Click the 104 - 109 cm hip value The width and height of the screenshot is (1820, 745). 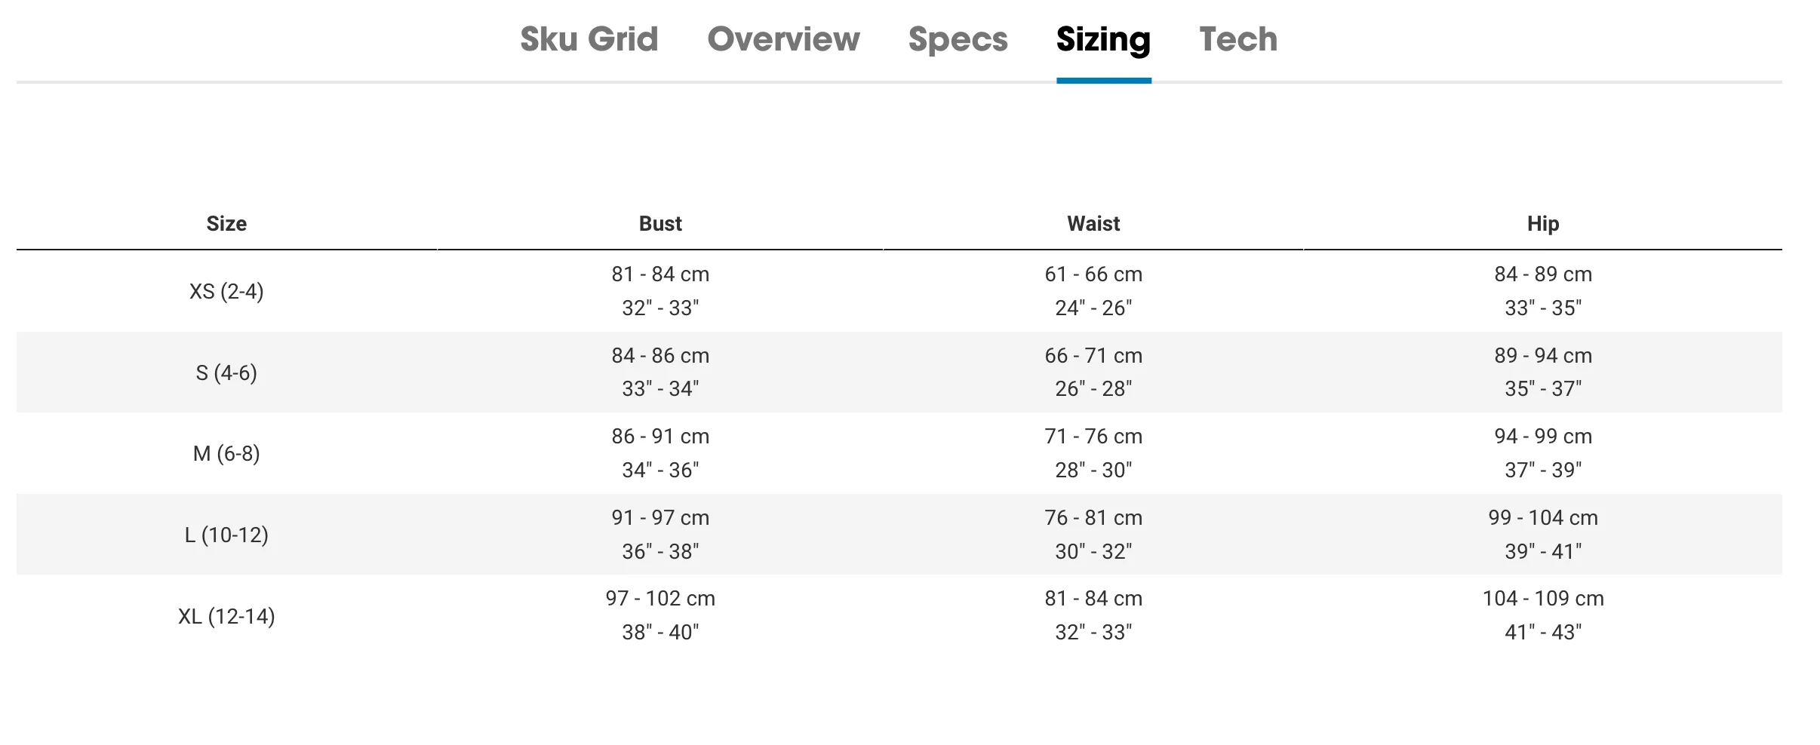click(x=1543, y=598)
